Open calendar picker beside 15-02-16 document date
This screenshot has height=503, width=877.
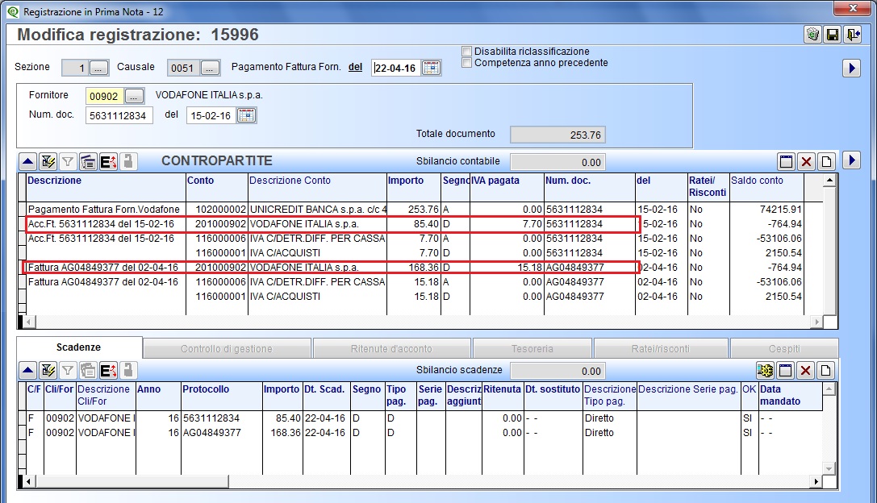pos(247,116)
